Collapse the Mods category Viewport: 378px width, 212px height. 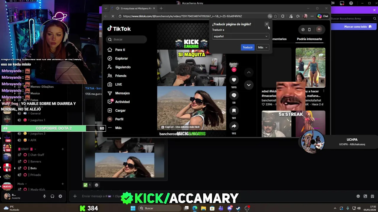pyautogui.click(x=22, y=184)
